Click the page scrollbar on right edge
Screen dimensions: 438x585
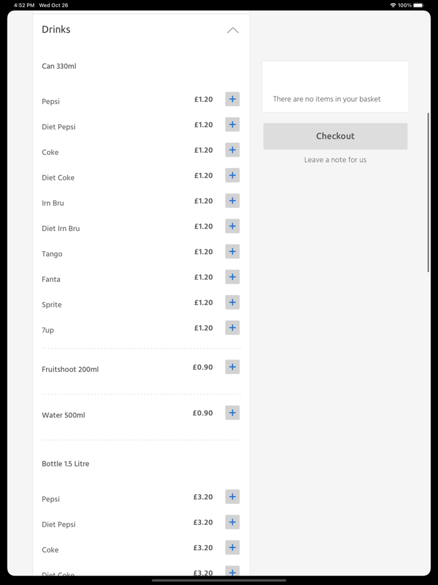tap(428, 192)
